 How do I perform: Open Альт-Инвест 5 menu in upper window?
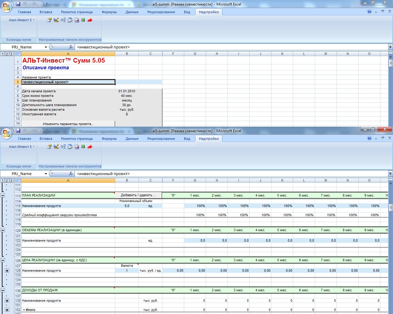pyautogui.click(x=21, y=20)
